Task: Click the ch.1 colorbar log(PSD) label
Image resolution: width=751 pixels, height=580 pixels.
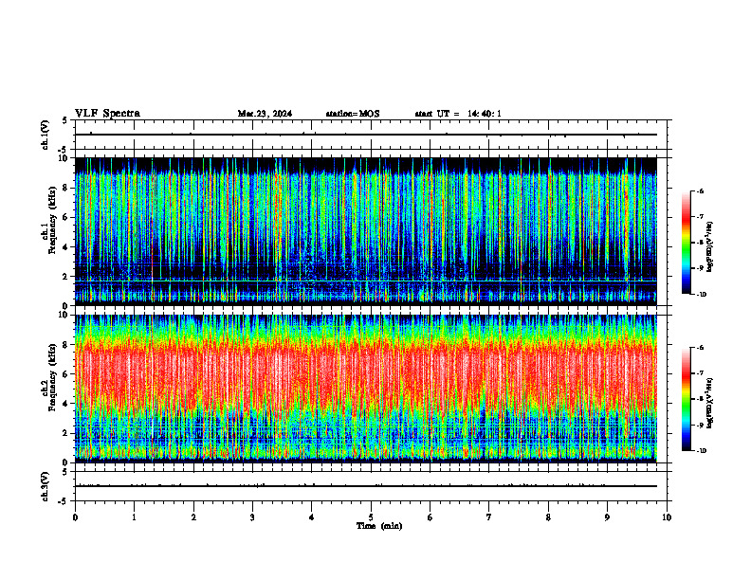Action: tap(710, 247)
